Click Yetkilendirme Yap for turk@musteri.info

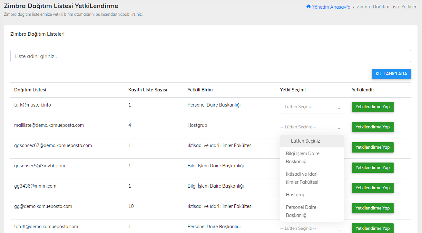[x=372, y=107]
